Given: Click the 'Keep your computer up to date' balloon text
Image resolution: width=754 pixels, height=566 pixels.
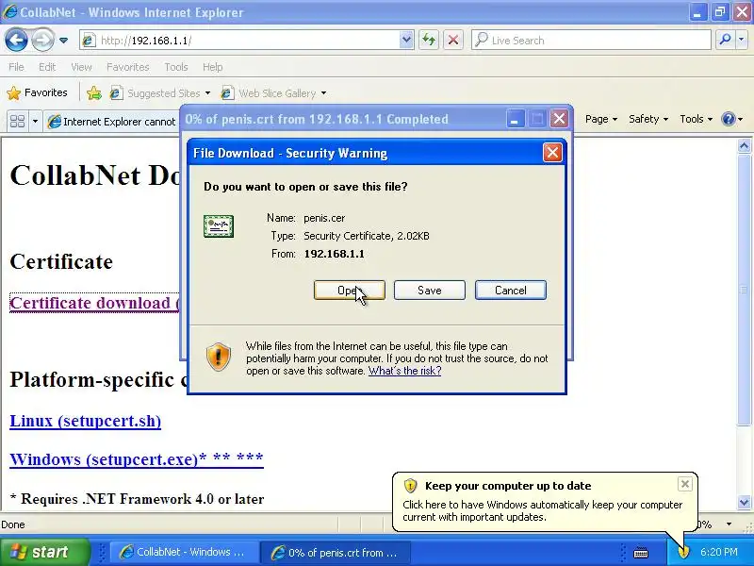Looking at the screenshot, I should (x=543, y=510).
